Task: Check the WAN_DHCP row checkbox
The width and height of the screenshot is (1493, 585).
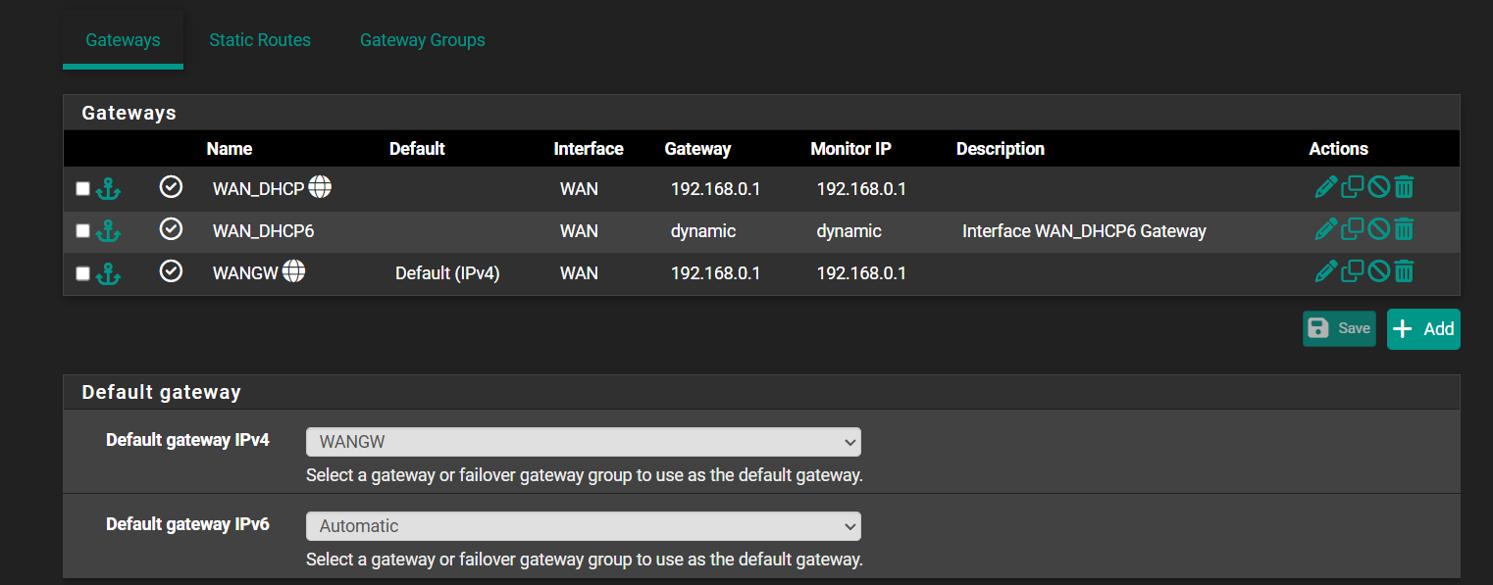Action: point(82,188)
